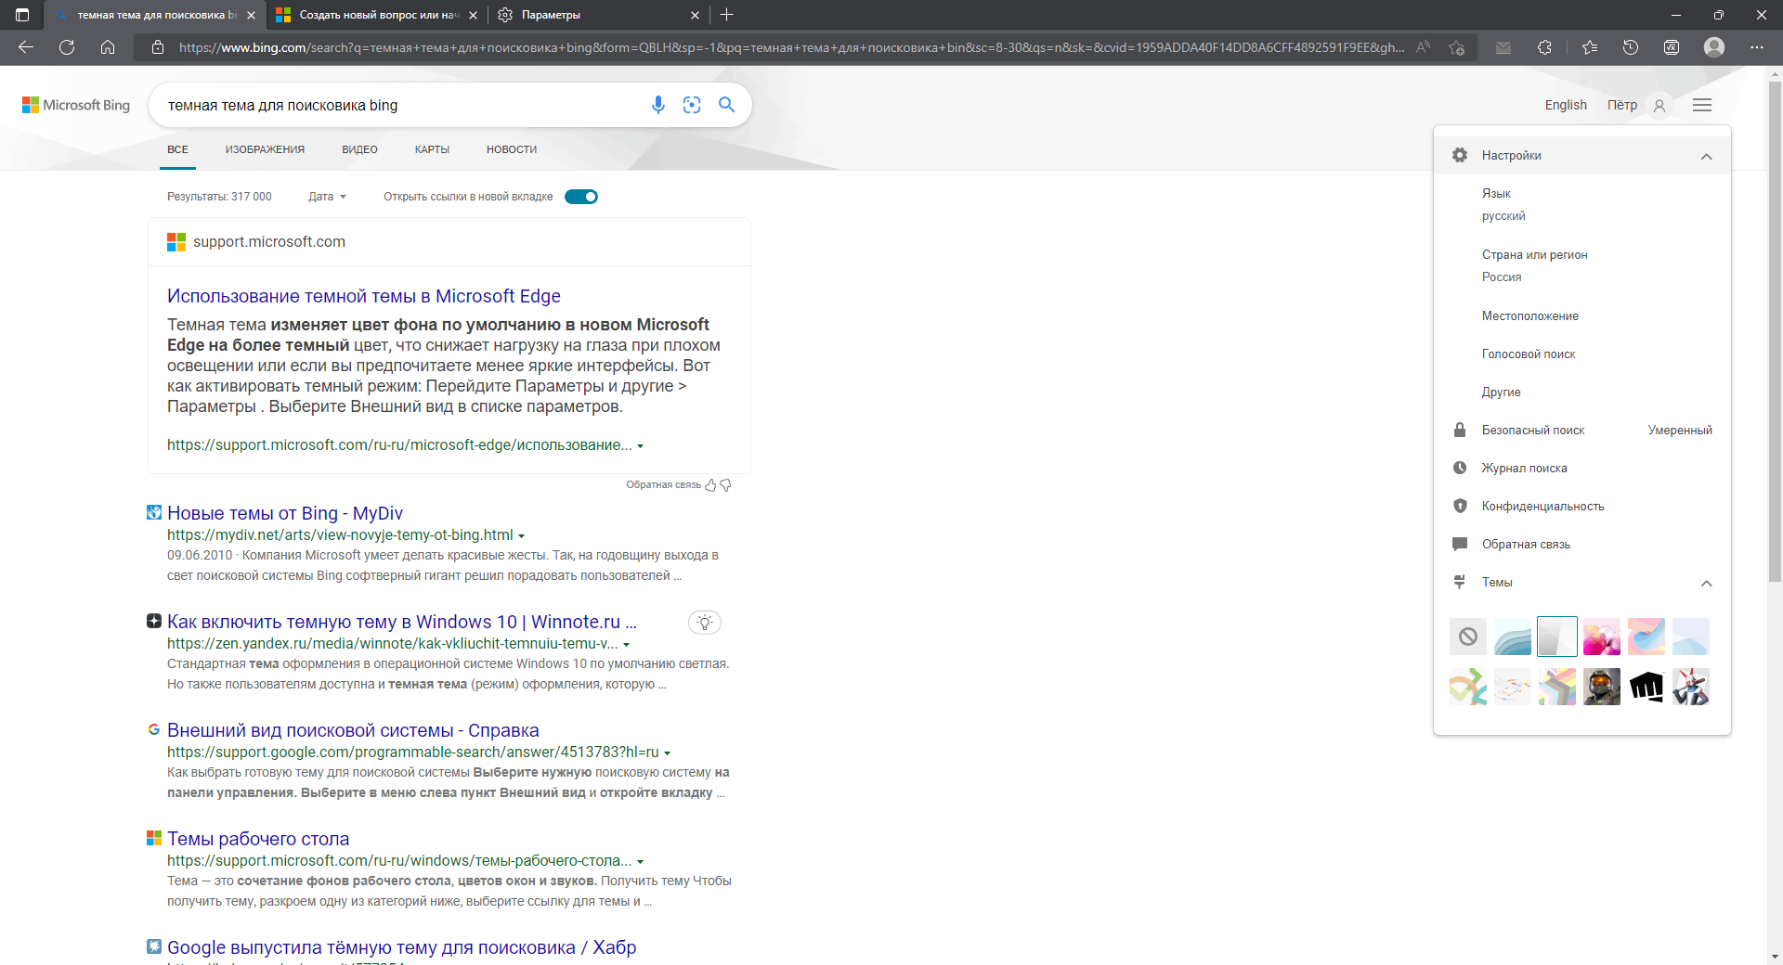The image size is (1783, 965).
Task: Open Math Solver toolbar icon
Action: coord(1672,47)
